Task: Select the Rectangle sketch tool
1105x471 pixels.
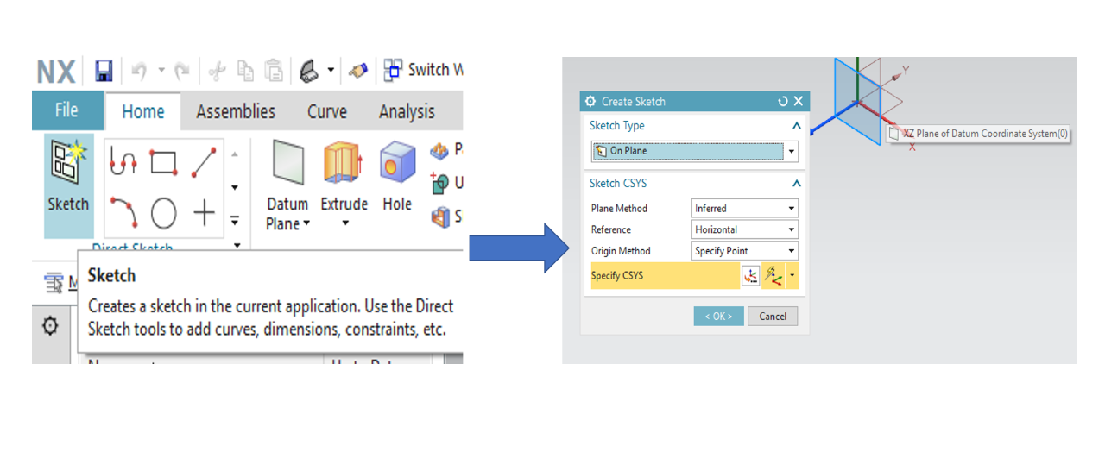Action: point(163,161)
